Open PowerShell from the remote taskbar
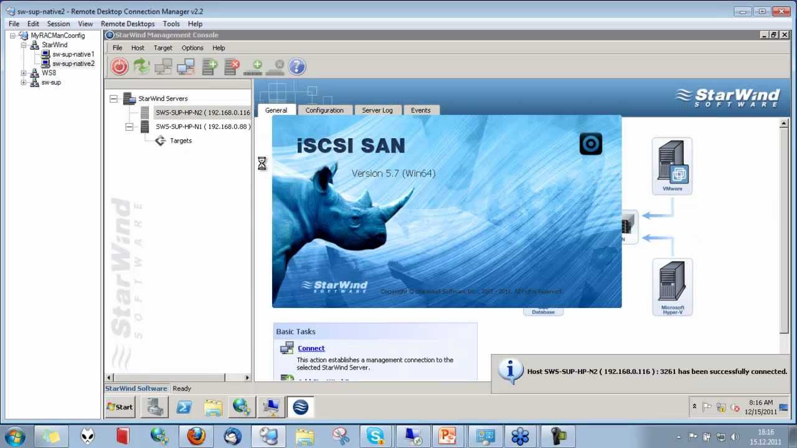 coord(184,407)
